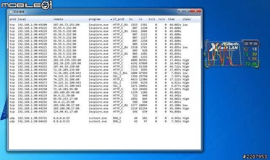
Task: Select local address 192.168.1.90:49274
Action: (x=32, y=86)
